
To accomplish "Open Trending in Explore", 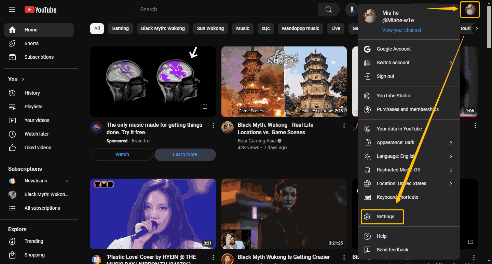I will (39, 241).
